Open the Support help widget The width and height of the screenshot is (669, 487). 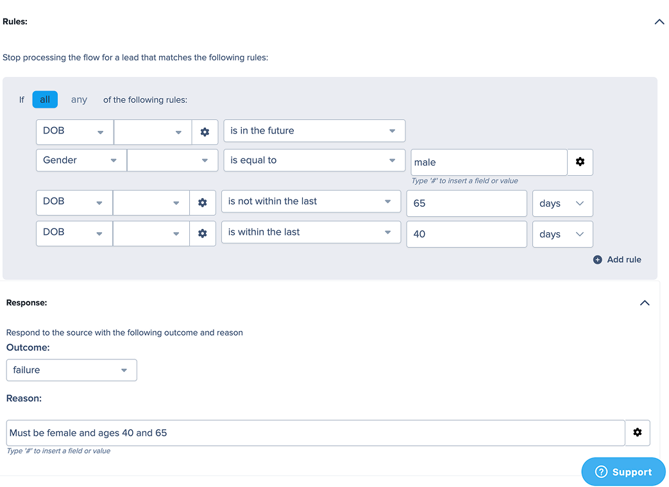click(623, 472)
